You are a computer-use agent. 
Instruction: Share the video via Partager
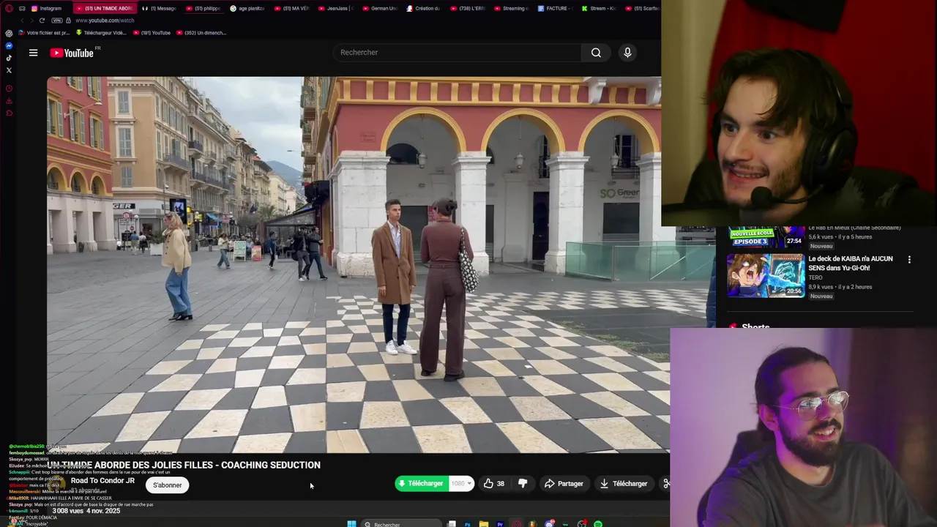click(564, 484)
